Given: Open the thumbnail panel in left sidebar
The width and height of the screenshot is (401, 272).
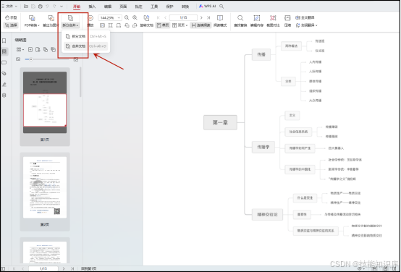Looking at the screenshot, I should (x=4, y=51).
